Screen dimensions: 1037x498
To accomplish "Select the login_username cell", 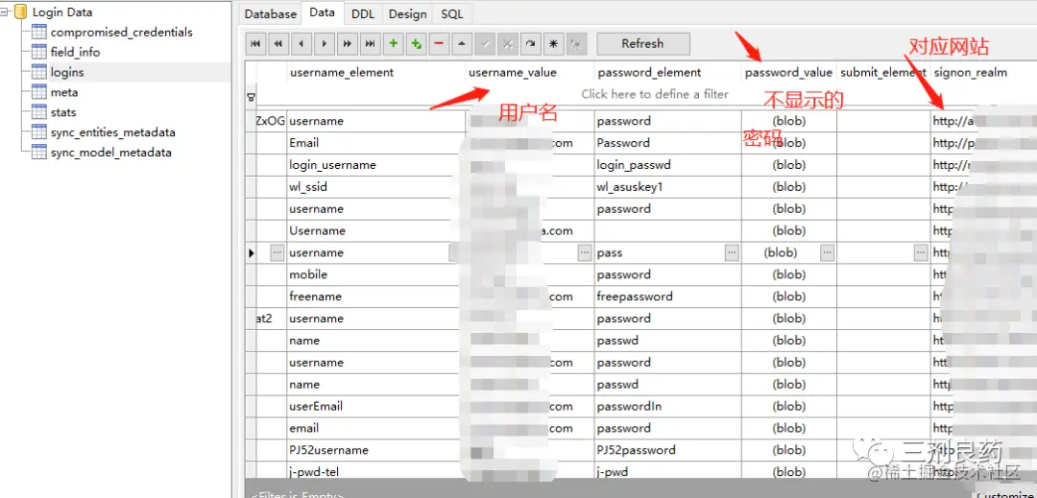I will point(376,165).
